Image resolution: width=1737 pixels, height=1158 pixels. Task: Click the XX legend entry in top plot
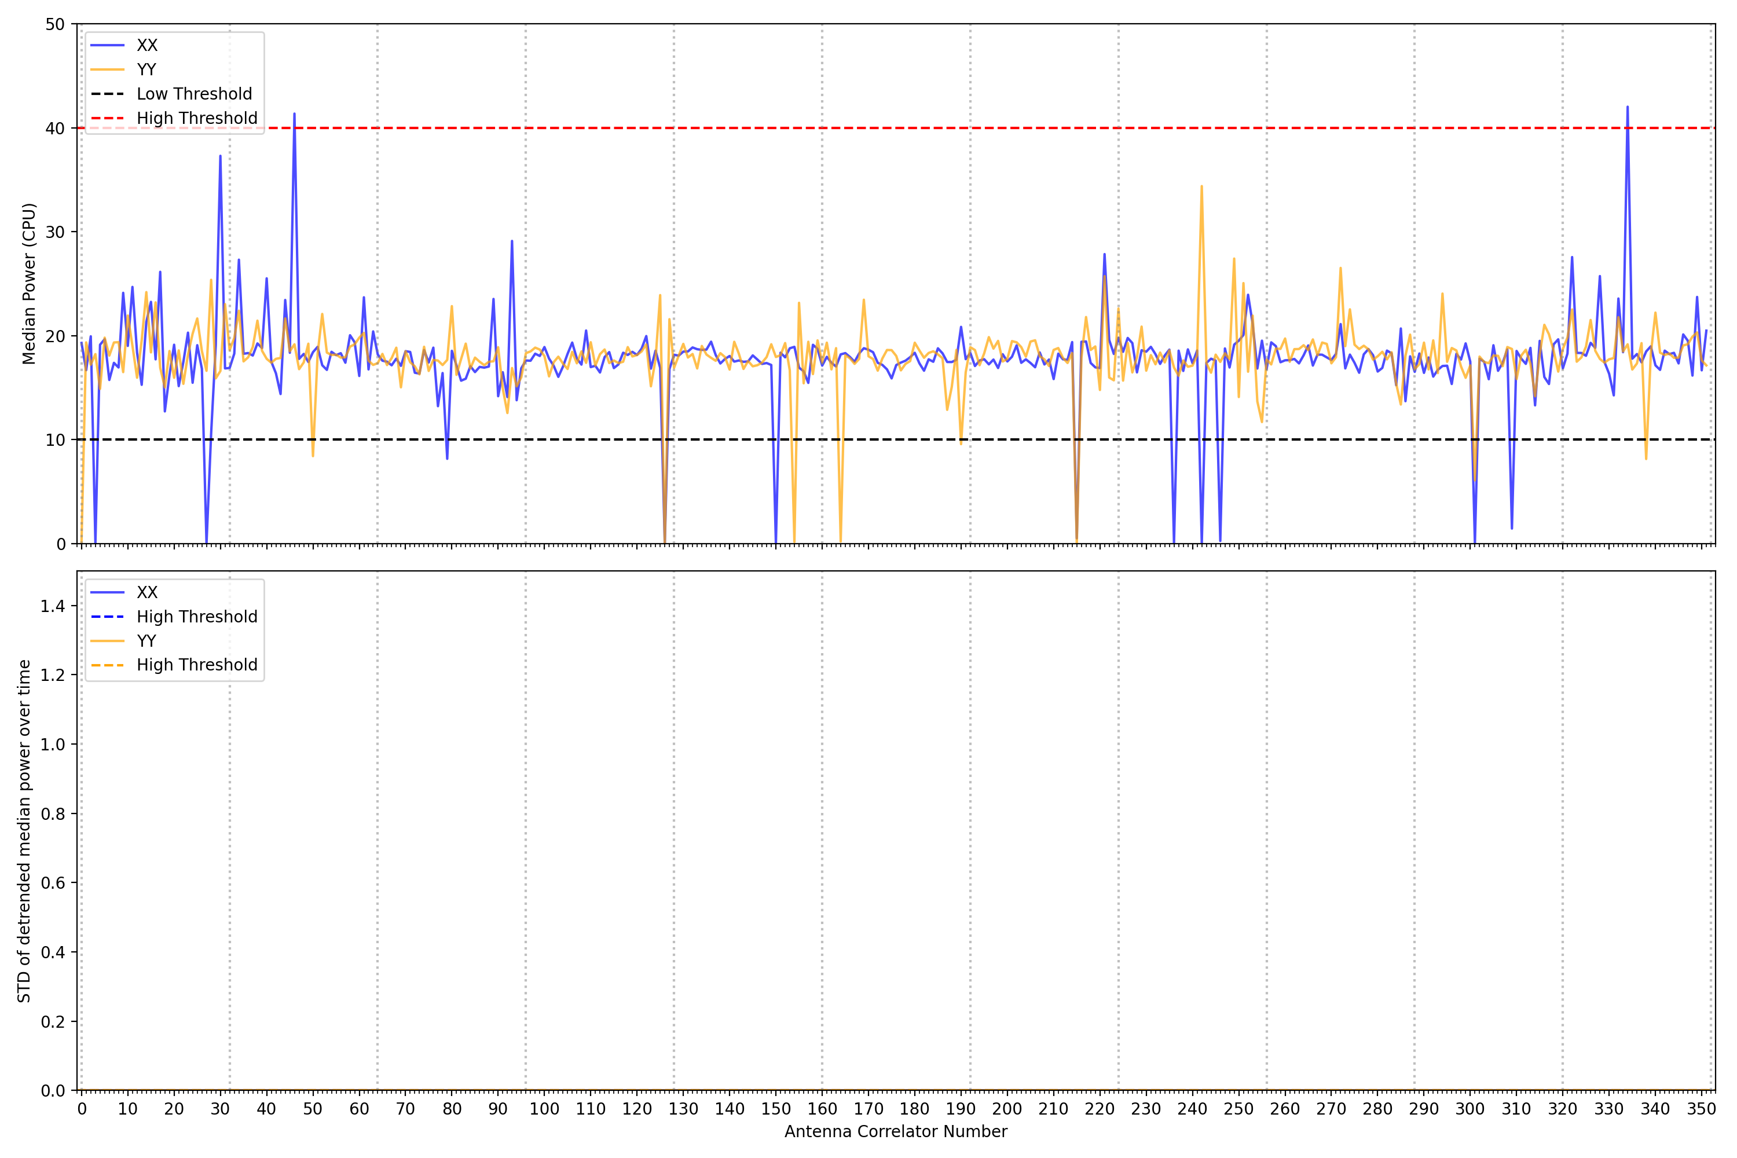tap(146, 45)
